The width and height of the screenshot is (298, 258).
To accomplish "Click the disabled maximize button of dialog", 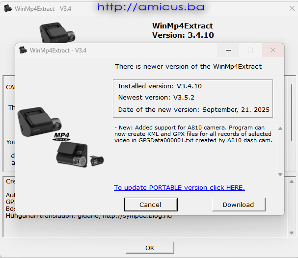I will tap(250, 51).
